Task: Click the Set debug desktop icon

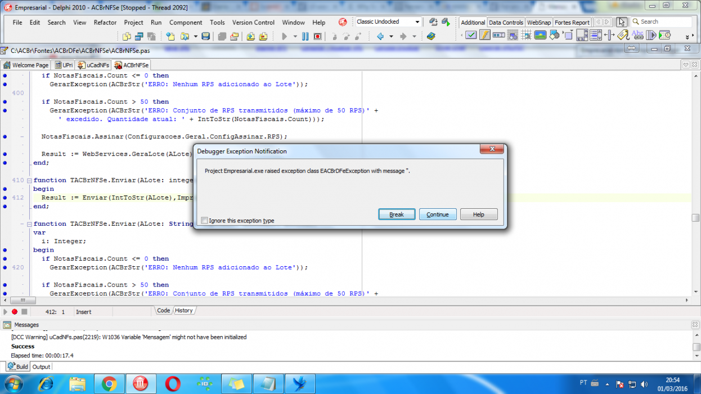Action: click(x=446, y=22)
